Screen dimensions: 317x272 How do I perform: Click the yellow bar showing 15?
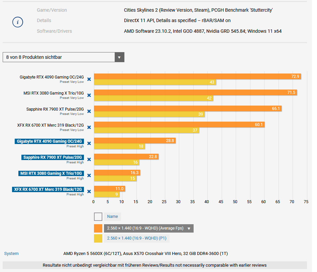pyautogui.click(x=115, y=178)
